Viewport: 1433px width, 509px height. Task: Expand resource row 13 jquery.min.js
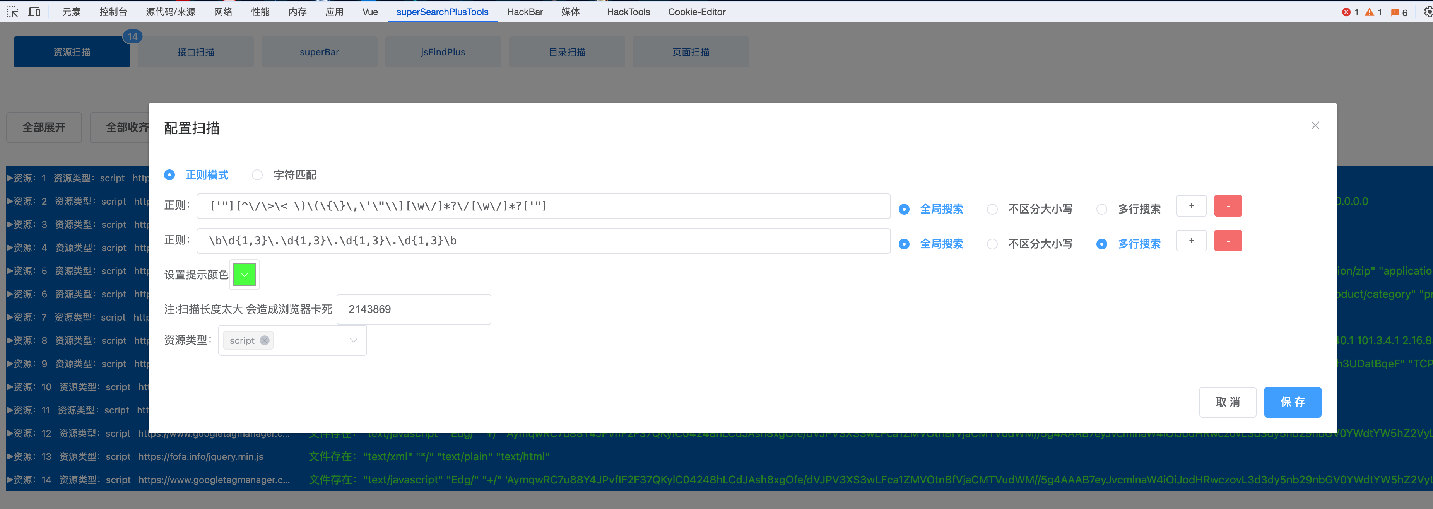point(10,457)
